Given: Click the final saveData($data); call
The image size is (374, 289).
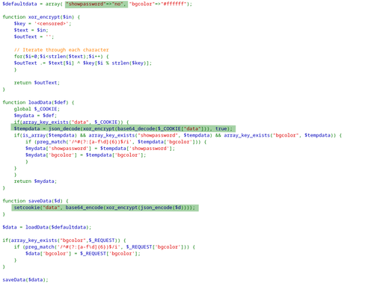Looking at the screenshot, I should pos(25,280).
